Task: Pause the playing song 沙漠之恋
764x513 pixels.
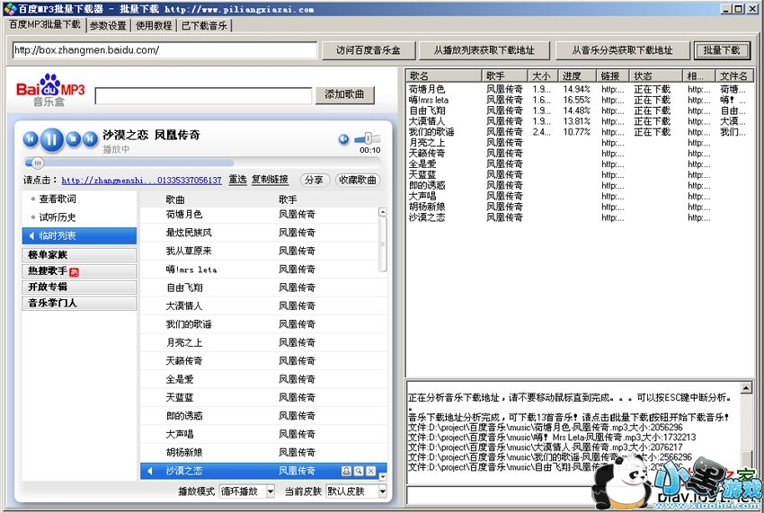Action: (x=51, y=140)
